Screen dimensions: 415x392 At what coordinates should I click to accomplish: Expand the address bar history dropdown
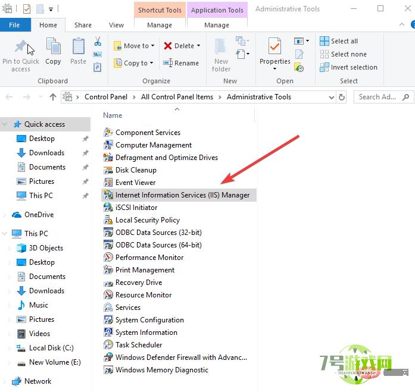(332, 98)
